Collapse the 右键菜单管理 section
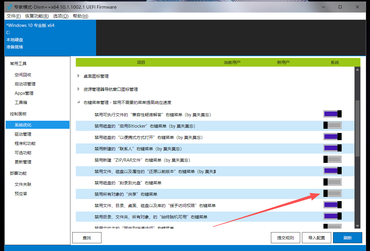Viewport: 370px width, 251px height. pos(78,102)
